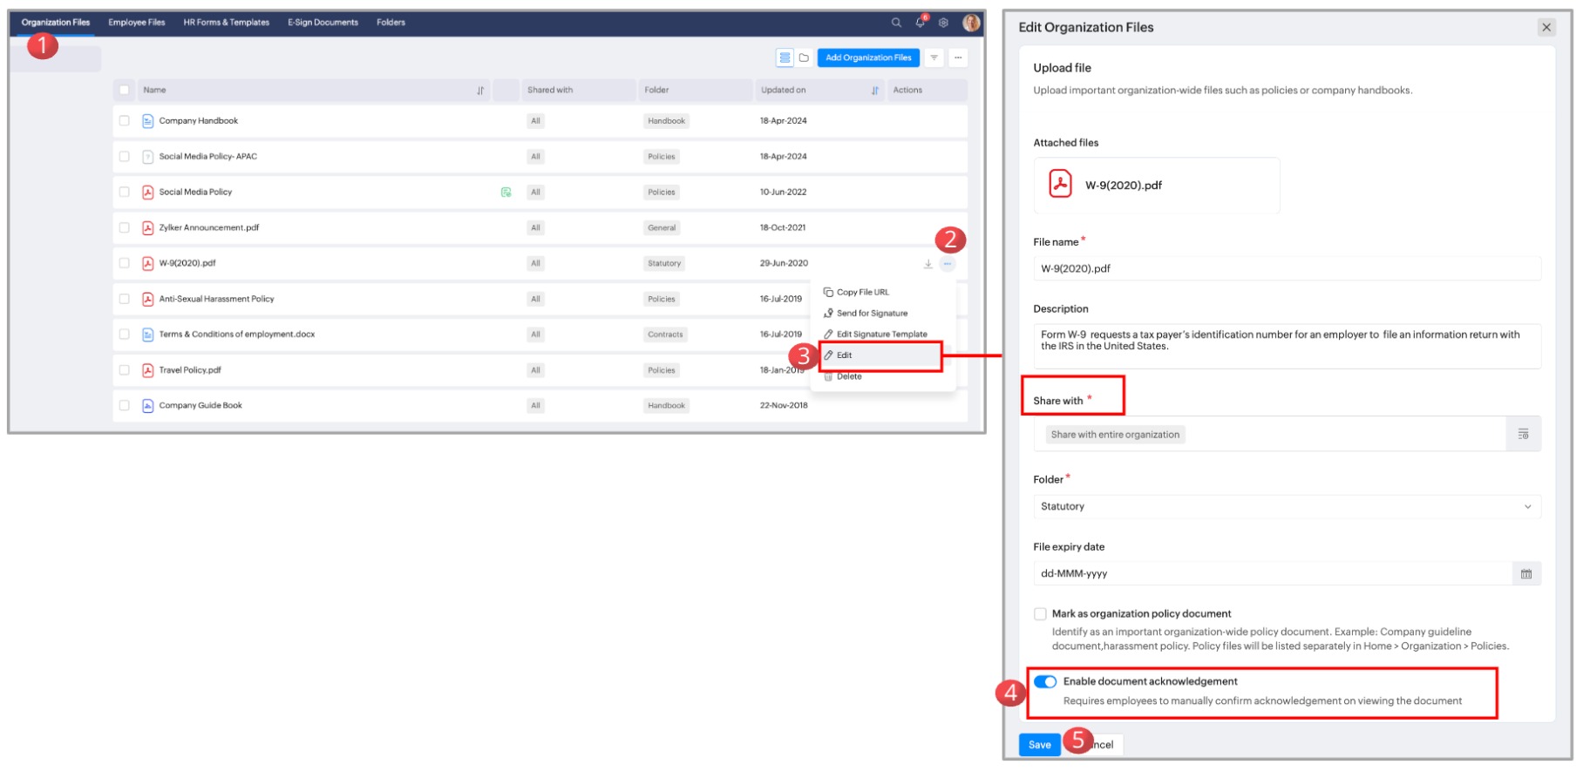1590x771 pixels.
Task: Click the Share with entire organization chip
Action: 1115,435
